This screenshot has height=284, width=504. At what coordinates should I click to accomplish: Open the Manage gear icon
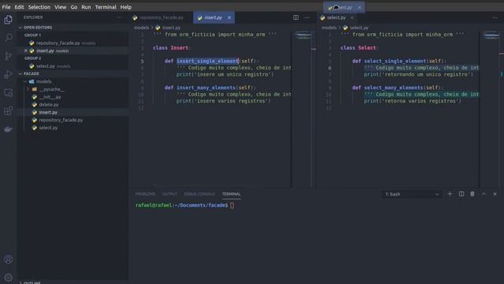(x=9, y=277)
